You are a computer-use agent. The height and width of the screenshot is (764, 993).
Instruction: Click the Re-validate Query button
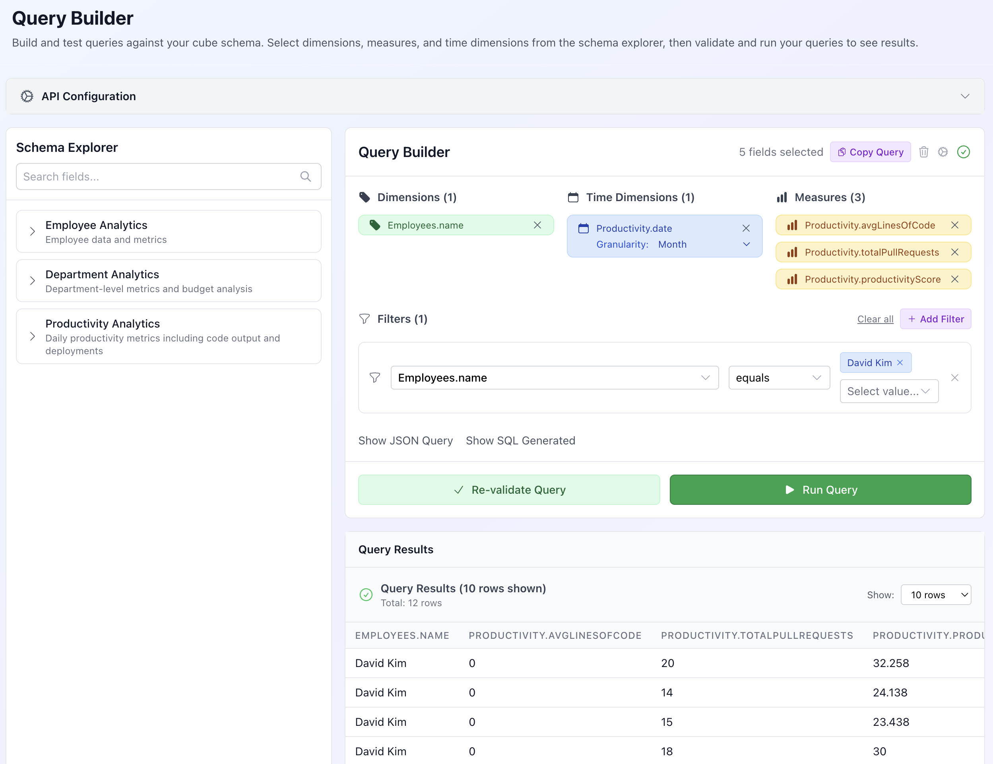tap(509, 490)
